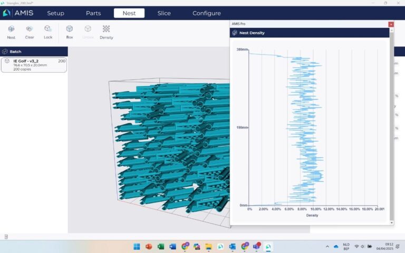Choose the Box tool in toolbar
This screenshot has height=253, width=405.
(70, 32)
